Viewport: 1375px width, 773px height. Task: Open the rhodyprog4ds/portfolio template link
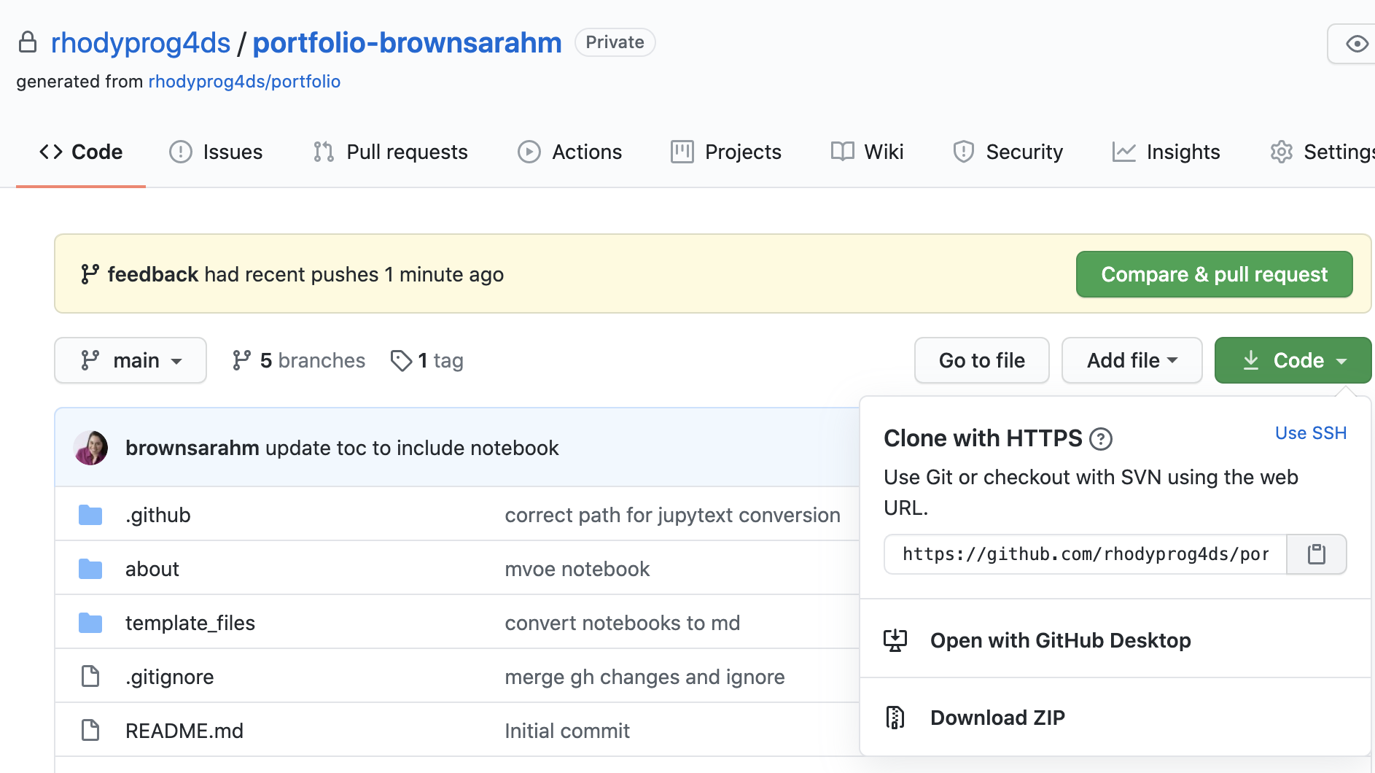244,81
